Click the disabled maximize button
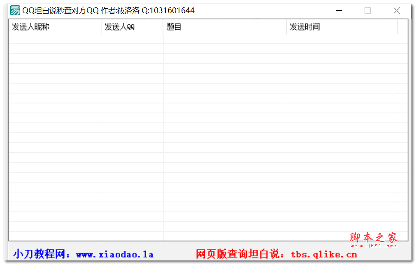The width and height of the screenshot is (416, 265). (x=367, y=10)
